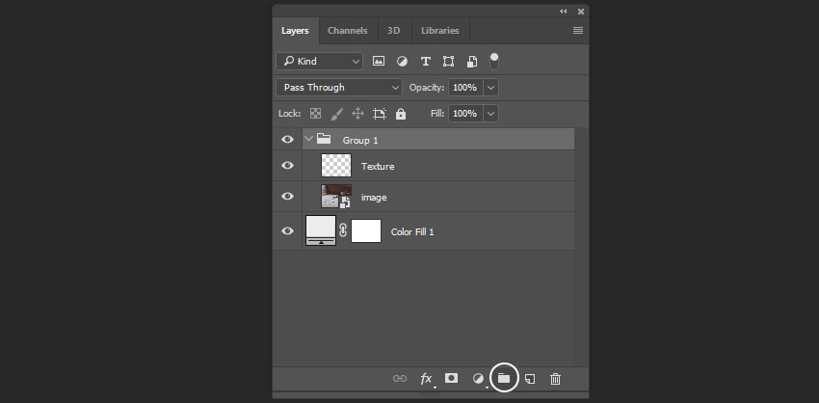Image resolution: width=819 pixels, height=403 pixels.
Task: Add a layer mask using the mask icon
Action: pyautogui.click(x=451, y=379)
